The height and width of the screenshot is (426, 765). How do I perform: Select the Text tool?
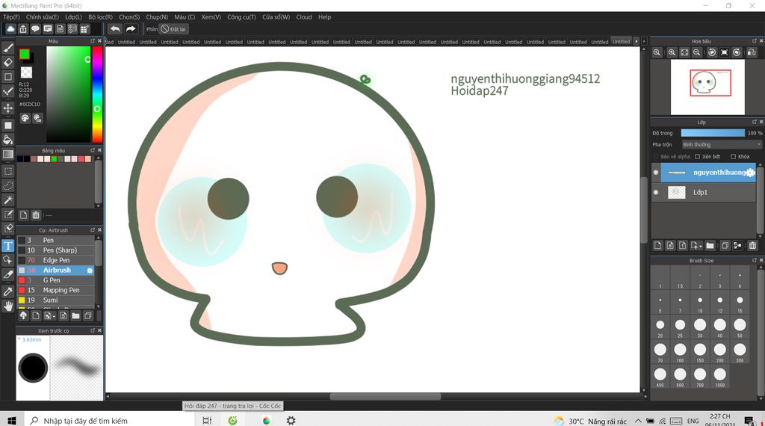(x=7, y=245)
